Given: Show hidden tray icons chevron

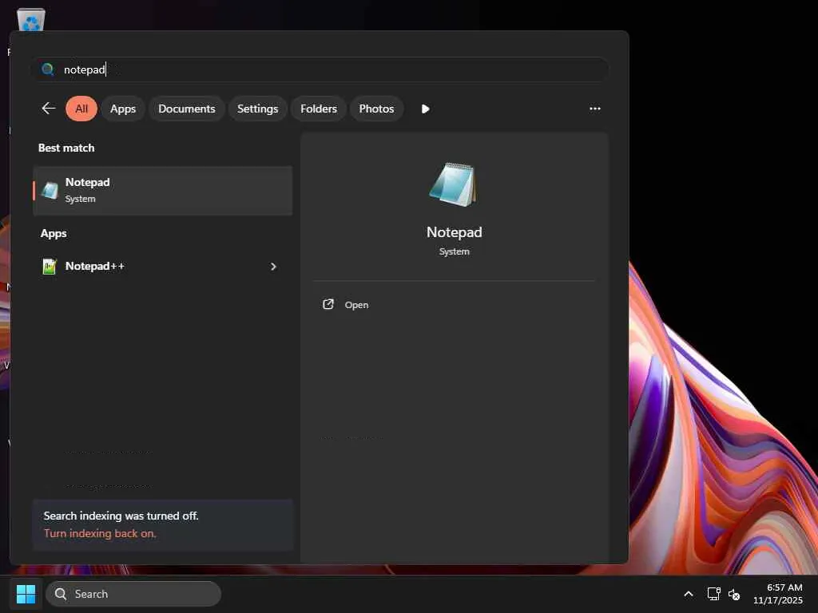Looking at the screenshot, I should [x=689, y=594].
